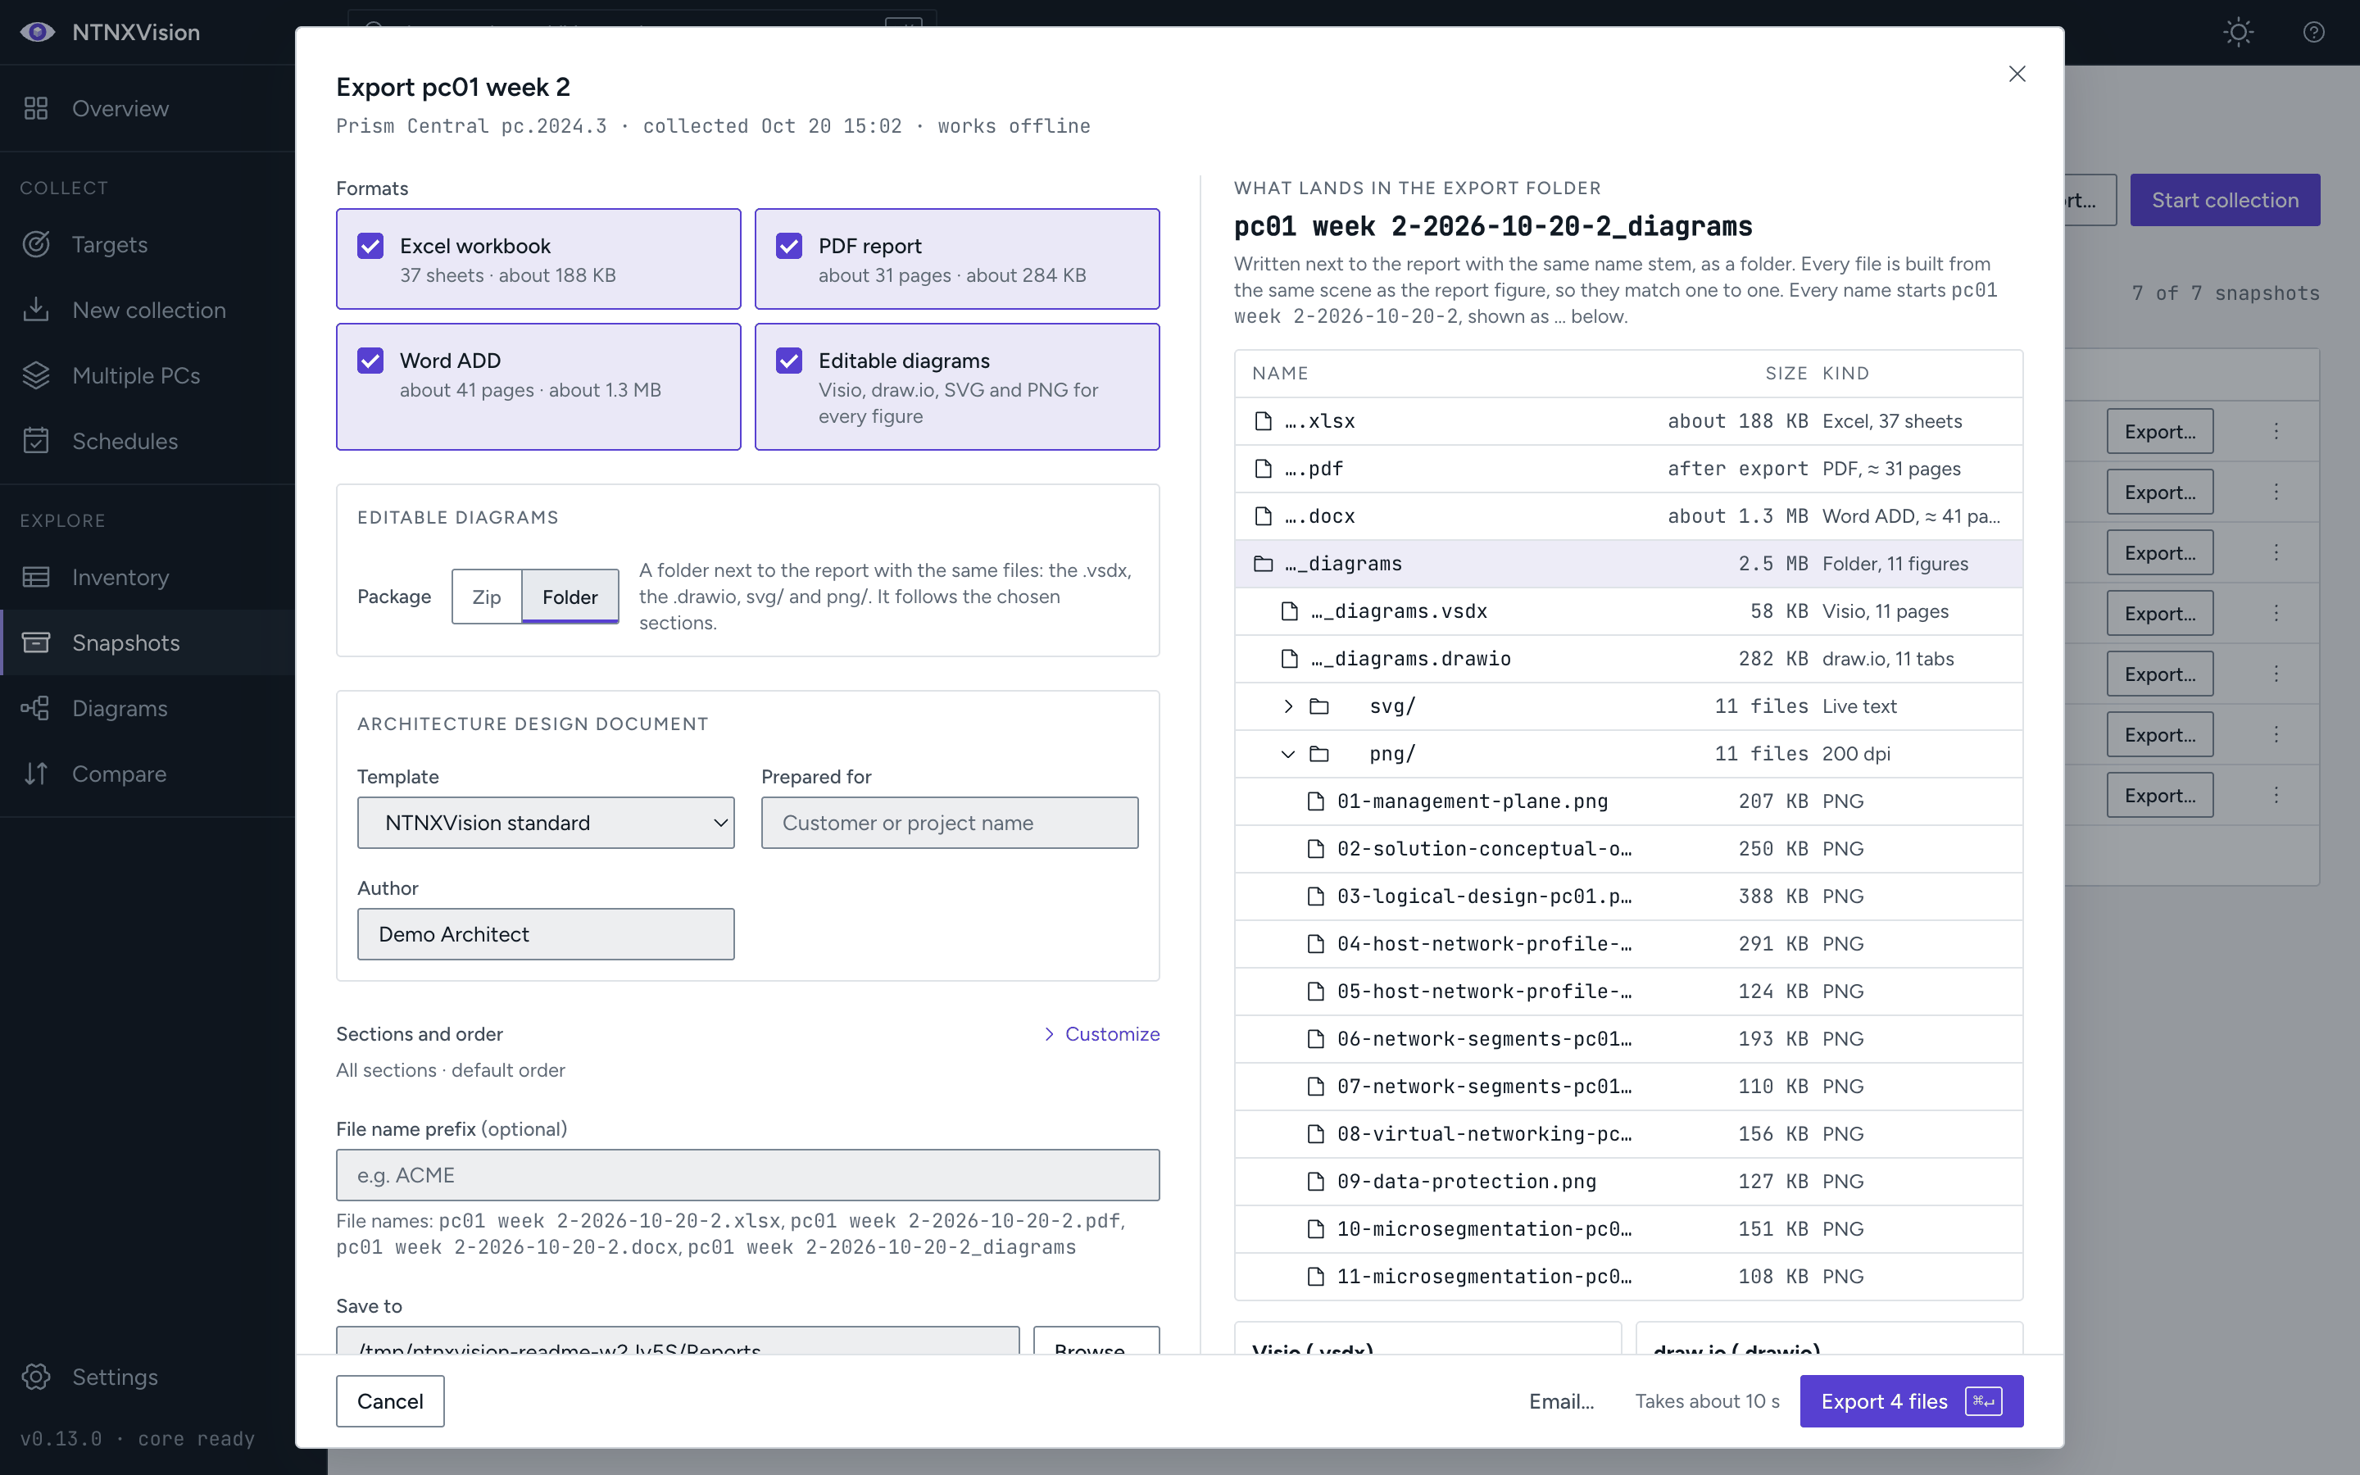The height and width of the screenshot is (1475, 2360).
Task: Close the Export dialog with X
Action: tap(2017, 74)
